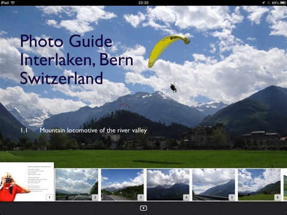Tap the Bluetooth icon in status bar
Viewport: 287px width, 215px height.
click(x=268, y=3)
